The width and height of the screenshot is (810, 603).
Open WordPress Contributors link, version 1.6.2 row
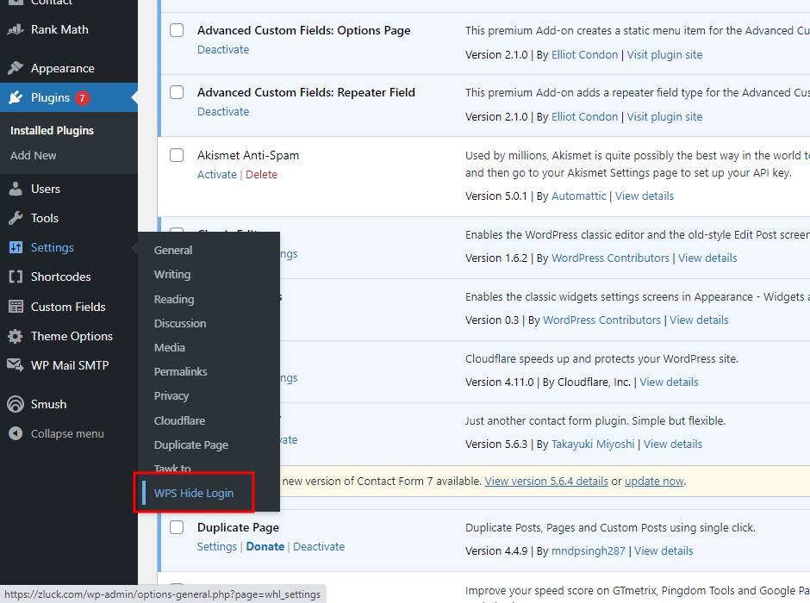click(610, 258)
